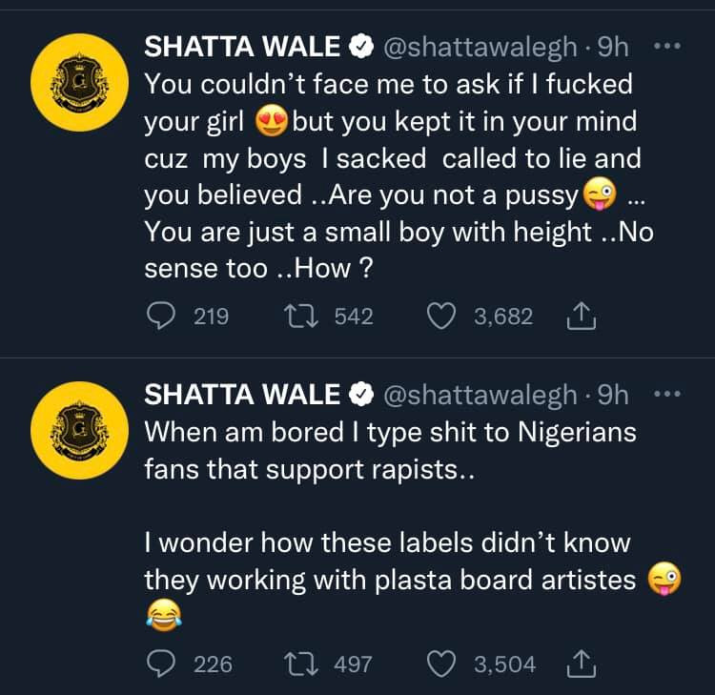Open the tweet text ending with How ?

(x=399, y=176)
